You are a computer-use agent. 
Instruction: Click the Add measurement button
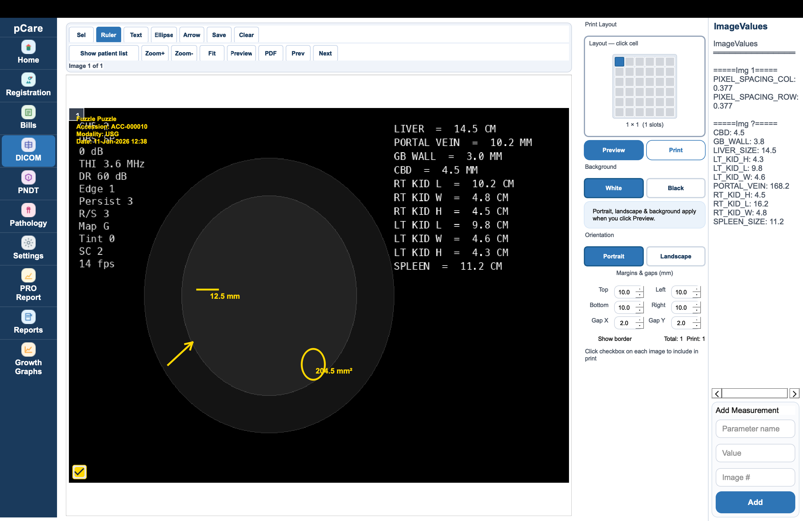click(755, 502)
